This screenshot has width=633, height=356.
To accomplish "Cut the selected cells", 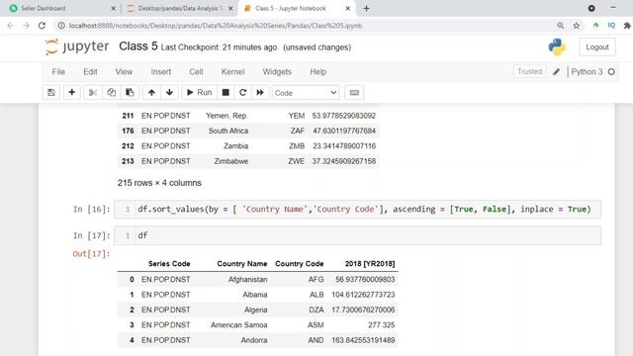I will [92, 92].
